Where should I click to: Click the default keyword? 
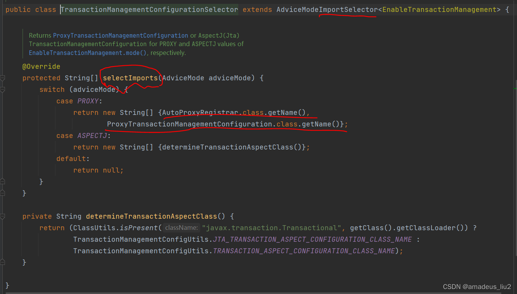click(x=71, y=159)
